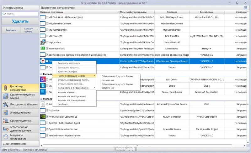This screenshot has height=153, width=251.
Task: Check the MSI Task Host - LEDKeeper2_Host checkbox
Action: (47, 17)
